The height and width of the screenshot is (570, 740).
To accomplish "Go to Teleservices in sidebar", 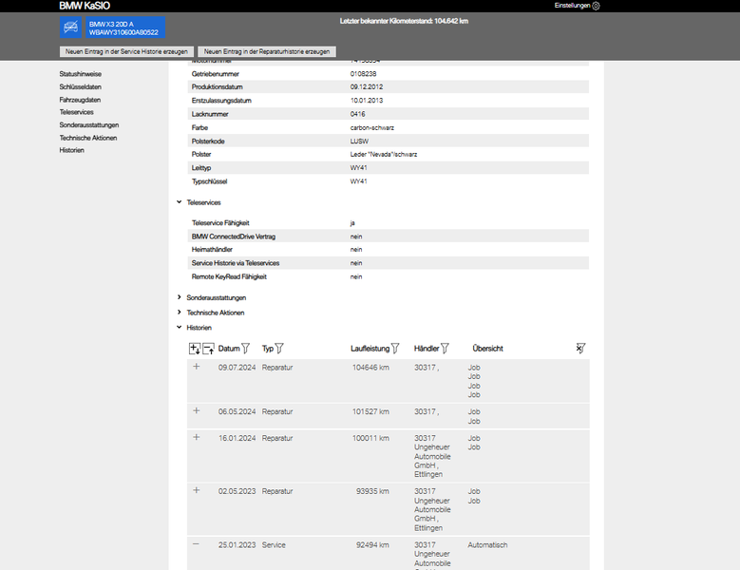I will [x=76, y=112].
